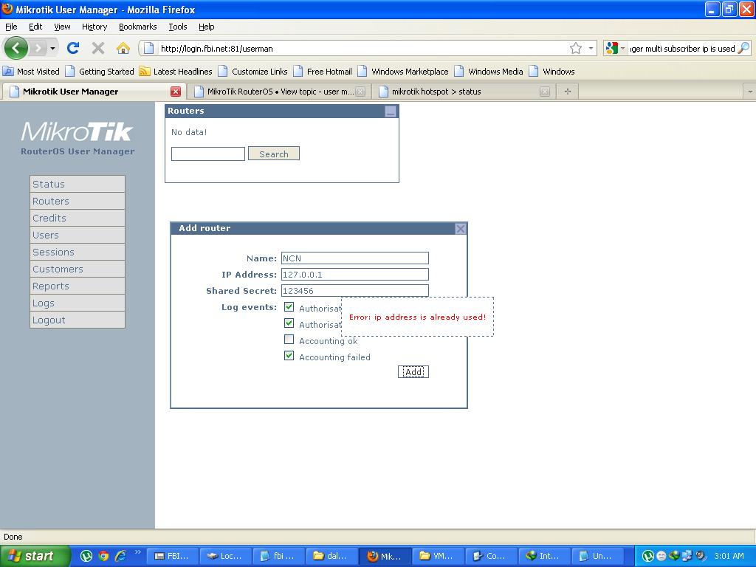The width and height of the screenshot is (756, 567).
Task: Open the File menu
Action: tap(11, 27)
